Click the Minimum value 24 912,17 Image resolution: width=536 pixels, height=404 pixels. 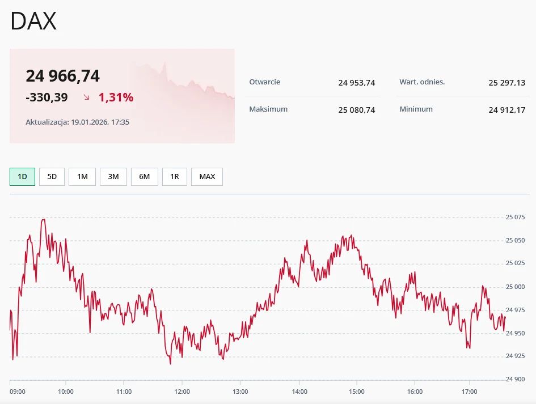point(507,109)
